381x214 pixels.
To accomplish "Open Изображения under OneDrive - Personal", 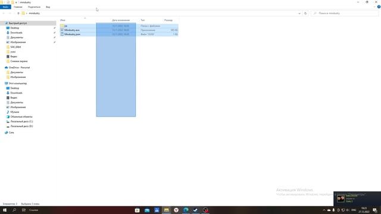I will tap(18, 77).
